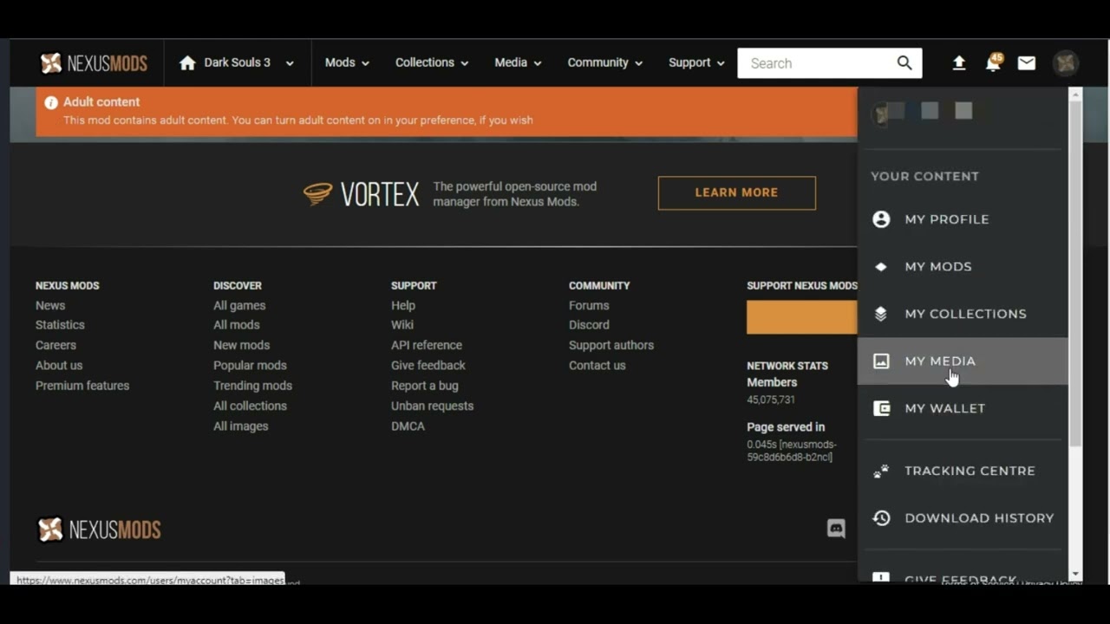Open the Help link
The width and height of the screenshot is (1110, 624).
[x=403, y=305]
